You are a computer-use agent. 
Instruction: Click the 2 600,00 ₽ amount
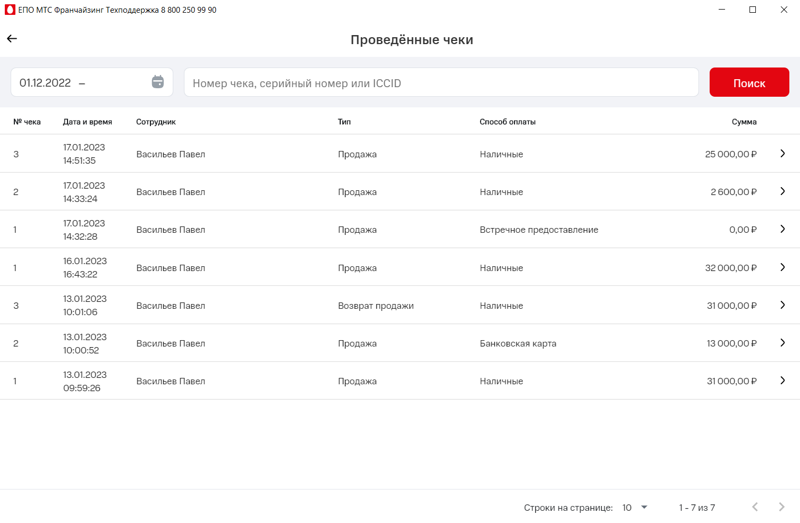pos(734,192)
